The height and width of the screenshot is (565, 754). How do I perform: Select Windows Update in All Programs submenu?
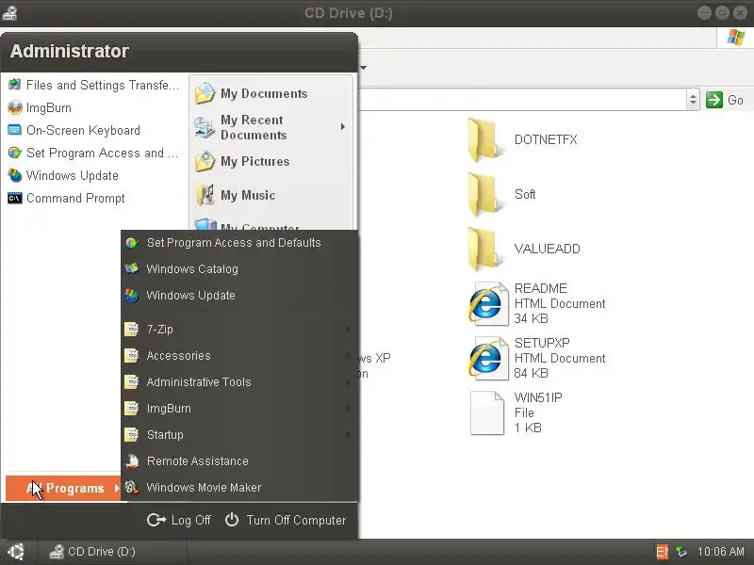239,295
